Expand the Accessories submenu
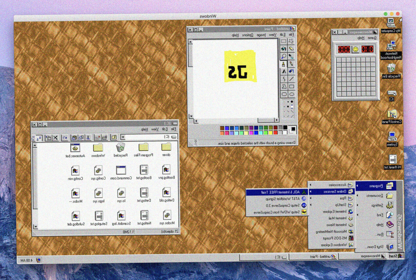The height and width of the screenshot is (280, 416). click(331, 185)
